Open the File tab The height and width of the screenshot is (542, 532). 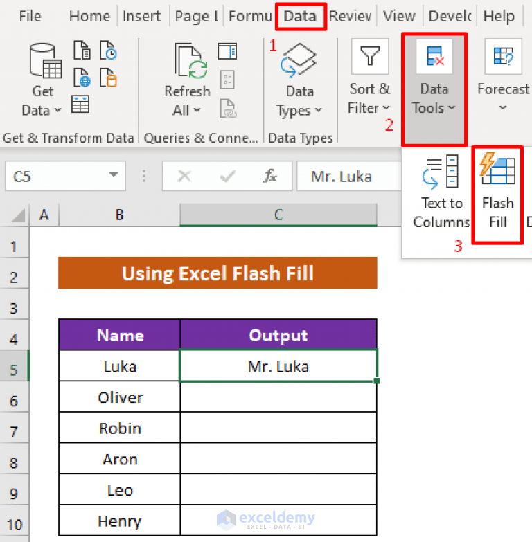click(30, 16)
